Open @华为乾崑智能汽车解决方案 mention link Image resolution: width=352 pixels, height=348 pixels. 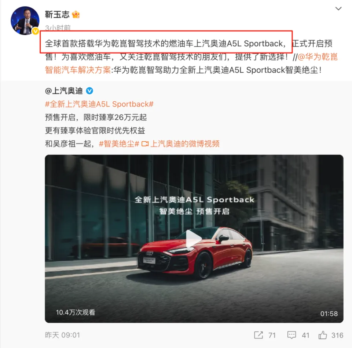tap(191, 64)
